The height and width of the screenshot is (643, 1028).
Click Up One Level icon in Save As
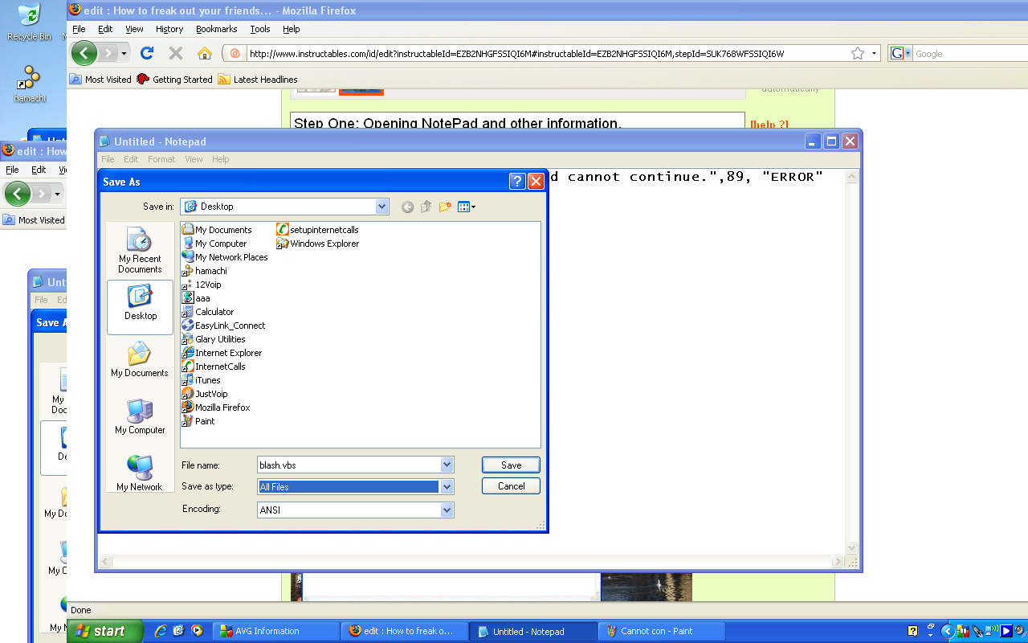pyautogui.click(x=426, y=207)
